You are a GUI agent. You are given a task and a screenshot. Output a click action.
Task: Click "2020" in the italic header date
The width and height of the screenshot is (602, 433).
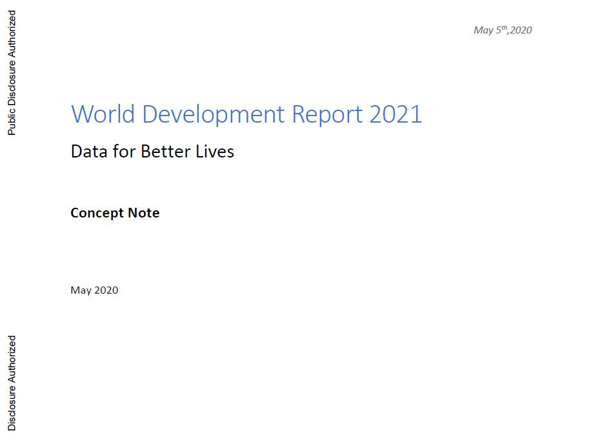(521, 30)
